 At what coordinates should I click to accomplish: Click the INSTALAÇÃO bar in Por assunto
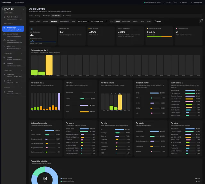click(x=84, y=129)
